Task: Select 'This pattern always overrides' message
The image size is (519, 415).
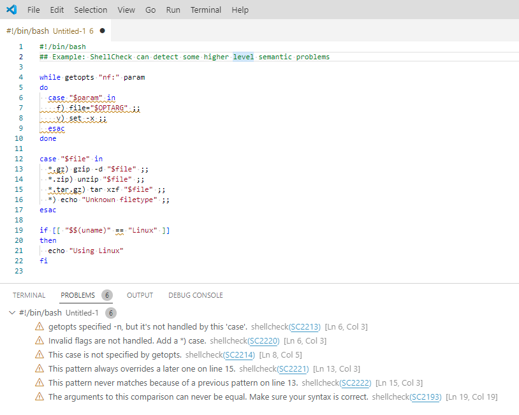Action: (x=142, y=368)
